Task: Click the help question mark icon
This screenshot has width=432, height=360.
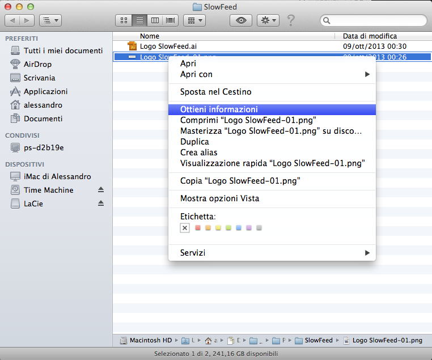Action: (x=291, y=20)
